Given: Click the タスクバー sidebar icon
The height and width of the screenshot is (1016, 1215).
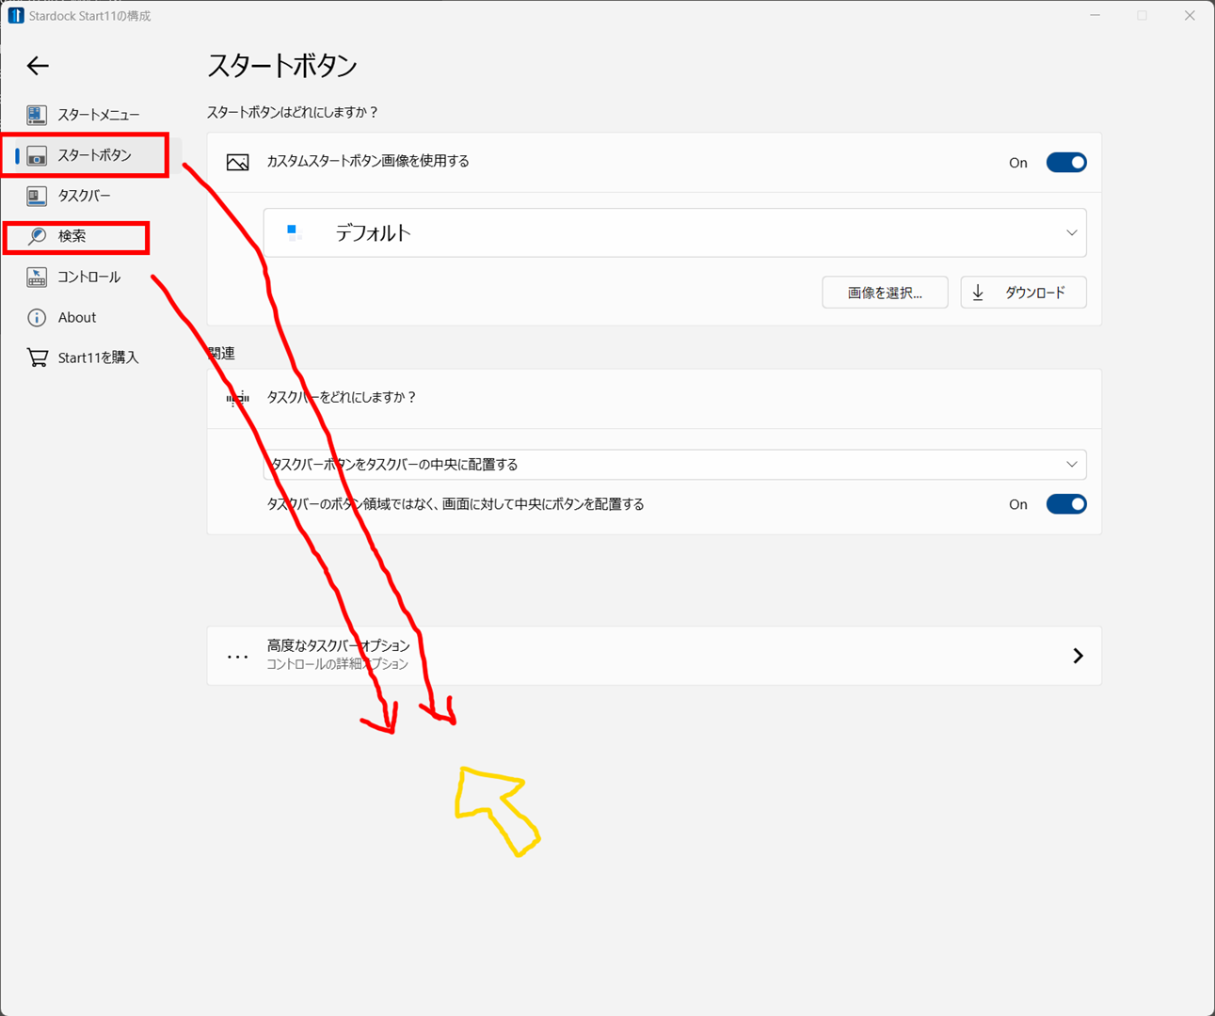Looking at the screenshot, I should tap(37, 196).
